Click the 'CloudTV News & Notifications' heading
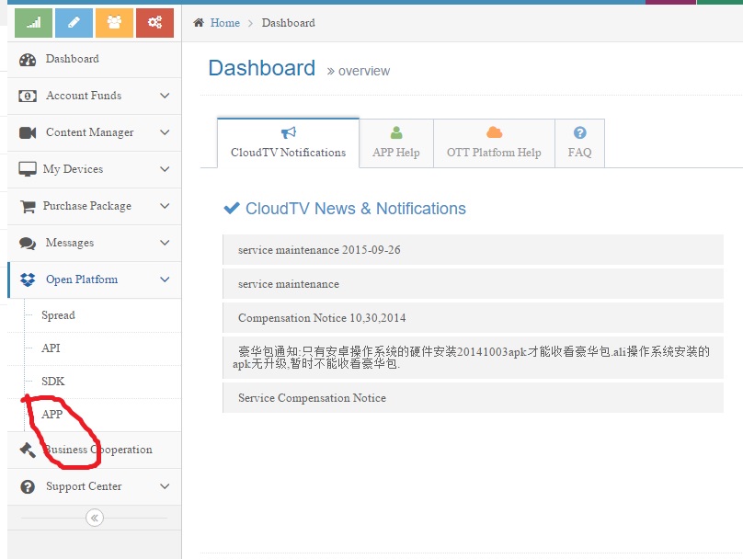The image size is (743, 559). (x=355, y=209)
